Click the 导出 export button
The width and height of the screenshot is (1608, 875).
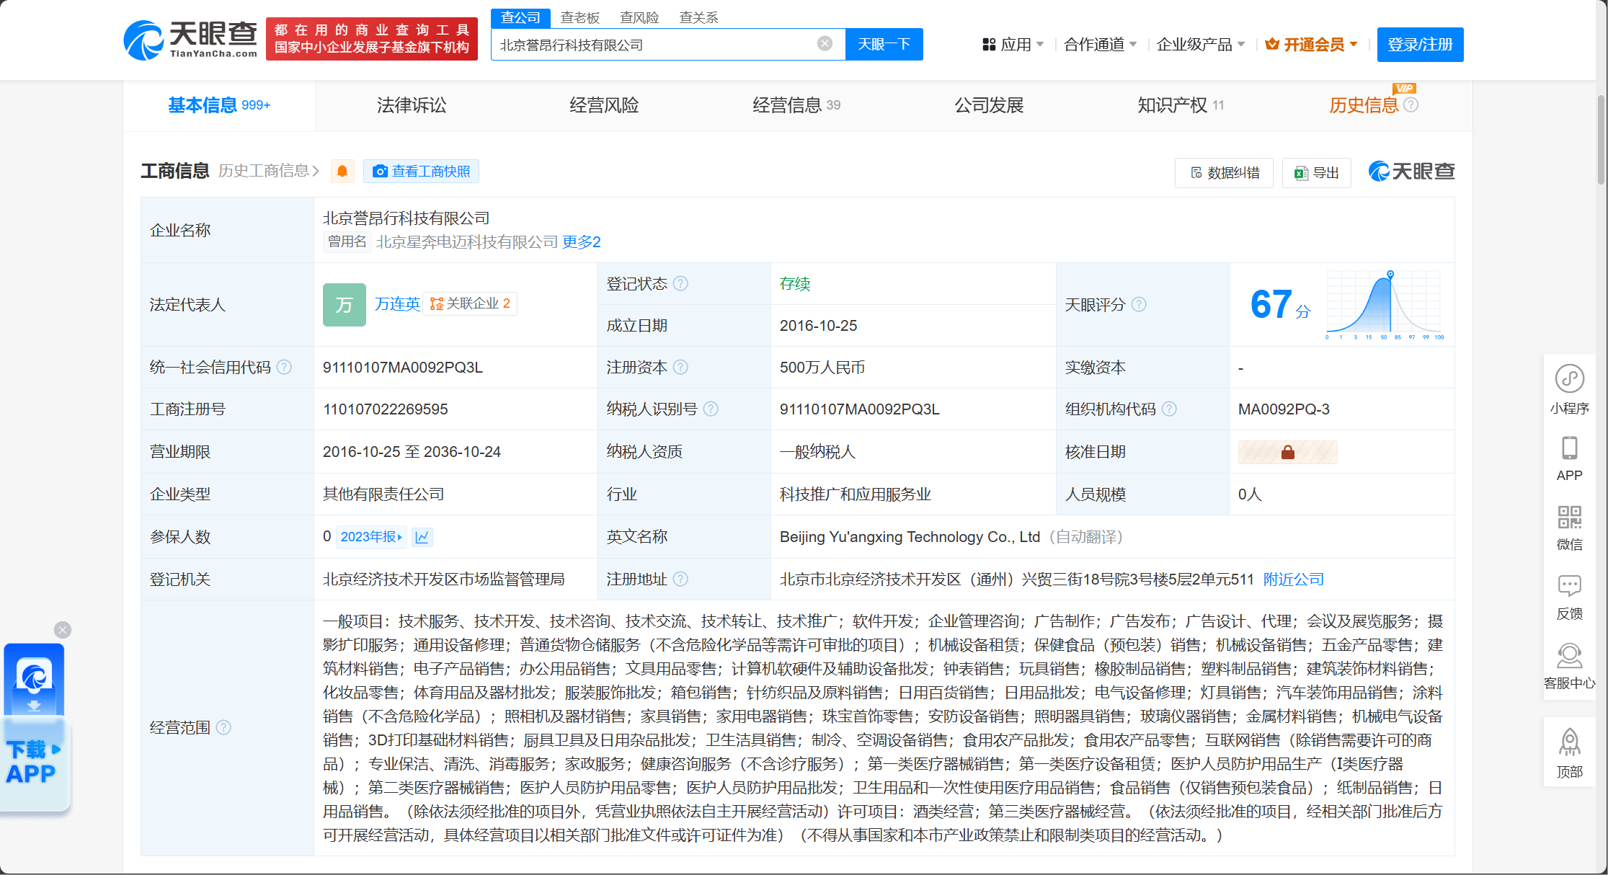click(x=1316, y=173)
